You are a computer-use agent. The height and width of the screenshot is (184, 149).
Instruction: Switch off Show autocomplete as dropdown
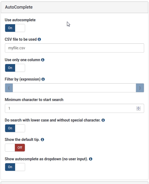(15, 167)
